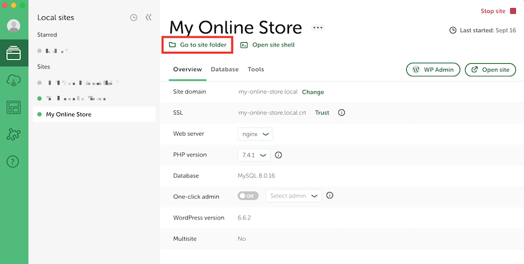Open the three-dot site options menu
The image size is (524, 264).
point(318,28)
